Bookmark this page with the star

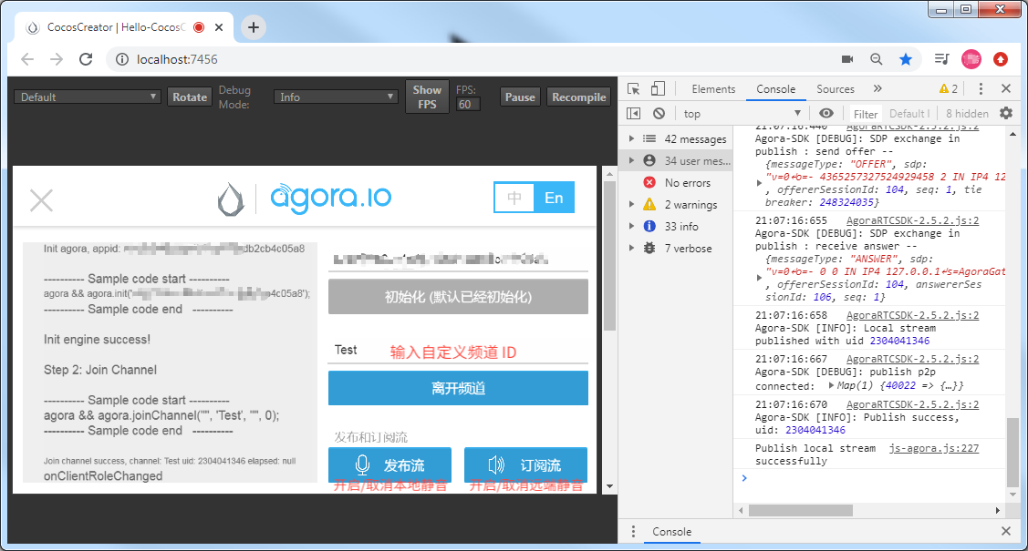(906, 59)
